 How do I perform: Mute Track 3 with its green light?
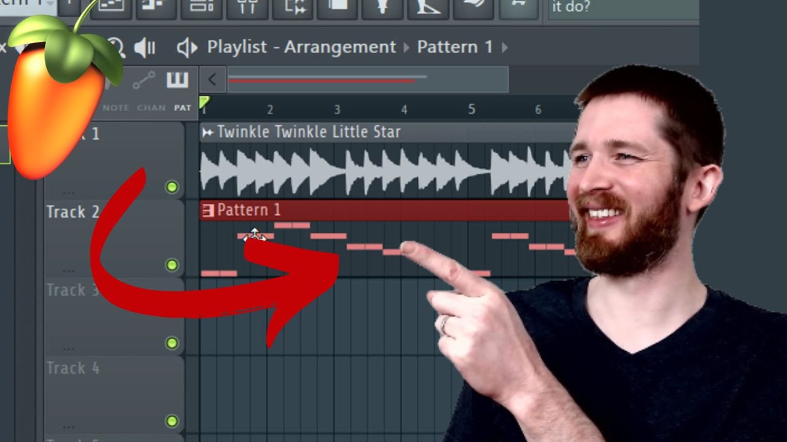[x=172, y=343]
